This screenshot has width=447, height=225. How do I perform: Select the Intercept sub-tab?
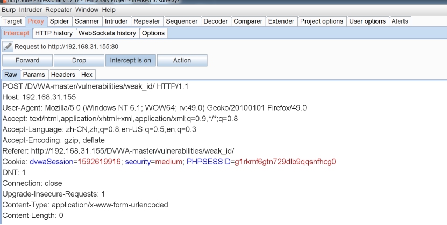click(x=16, y=33)
